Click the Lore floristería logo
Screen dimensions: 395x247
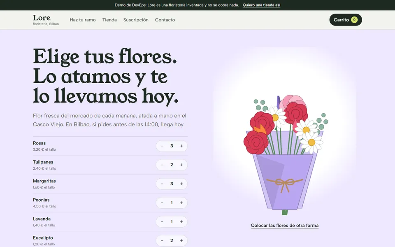[x=46, y=20]
